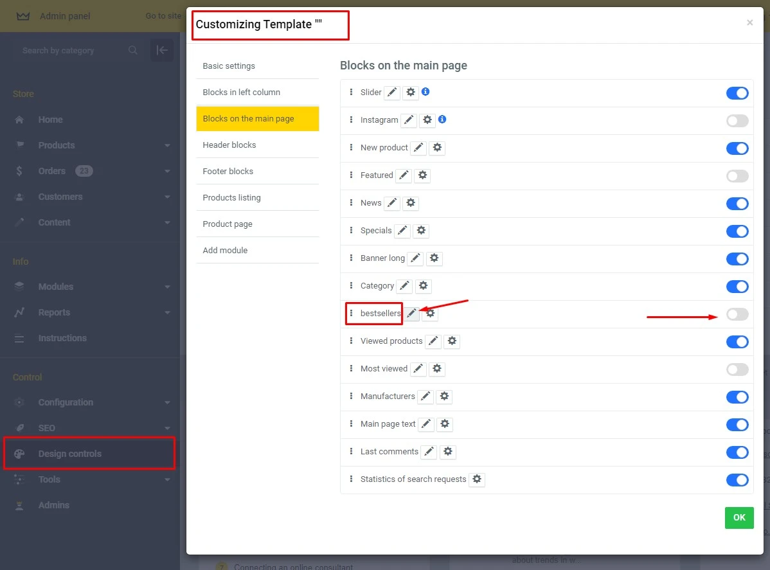Expand the Configuration sidebar section

167,403
